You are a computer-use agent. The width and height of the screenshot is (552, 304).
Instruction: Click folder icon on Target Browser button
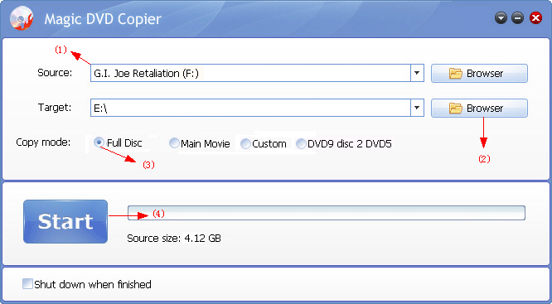[456, 108]
